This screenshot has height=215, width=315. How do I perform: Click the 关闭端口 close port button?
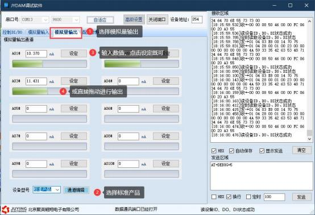tap(157, 19)
